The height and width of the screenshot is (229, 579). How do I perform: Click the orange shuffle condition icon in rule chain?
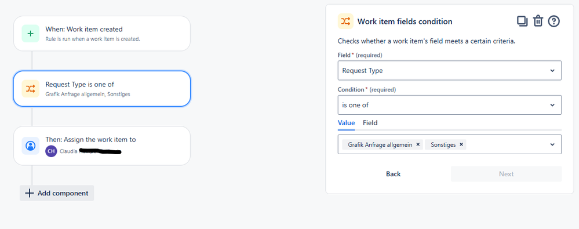(x=31, y=89)
